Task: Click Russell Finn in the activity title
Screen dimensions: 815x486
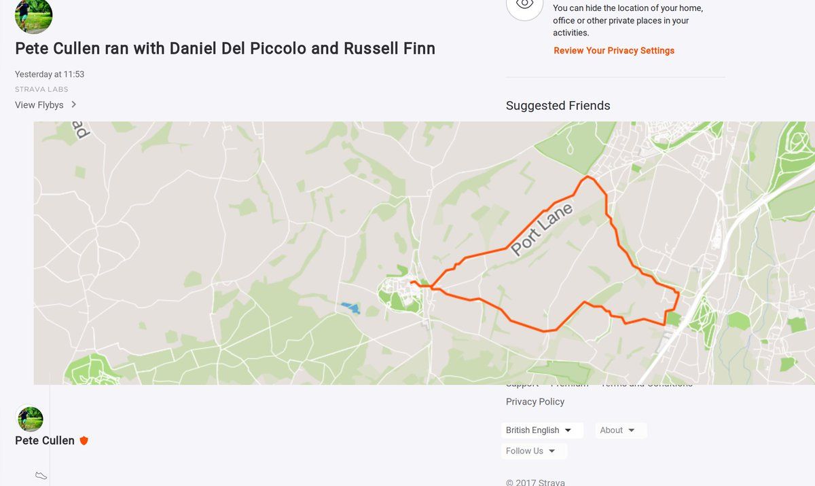Action: [389, 49]
